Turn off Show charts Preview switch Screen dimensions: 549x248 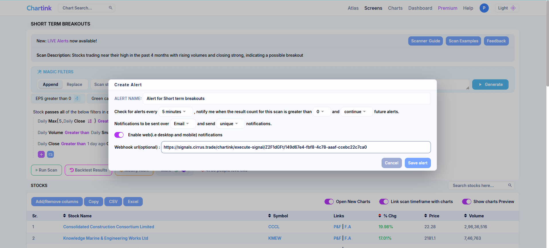tap(466, 202)
